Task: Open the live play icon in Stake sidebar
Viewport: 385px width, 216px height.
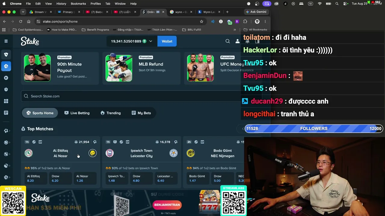Action: (x=6, y=78)
